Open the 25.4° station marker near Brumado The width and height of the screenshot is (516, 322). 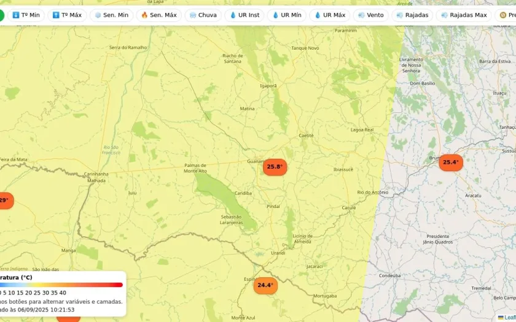pos(451,163)
